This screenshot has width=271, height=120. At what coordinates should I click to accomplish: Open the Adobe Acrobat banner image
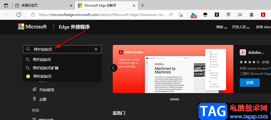point(173,69)
